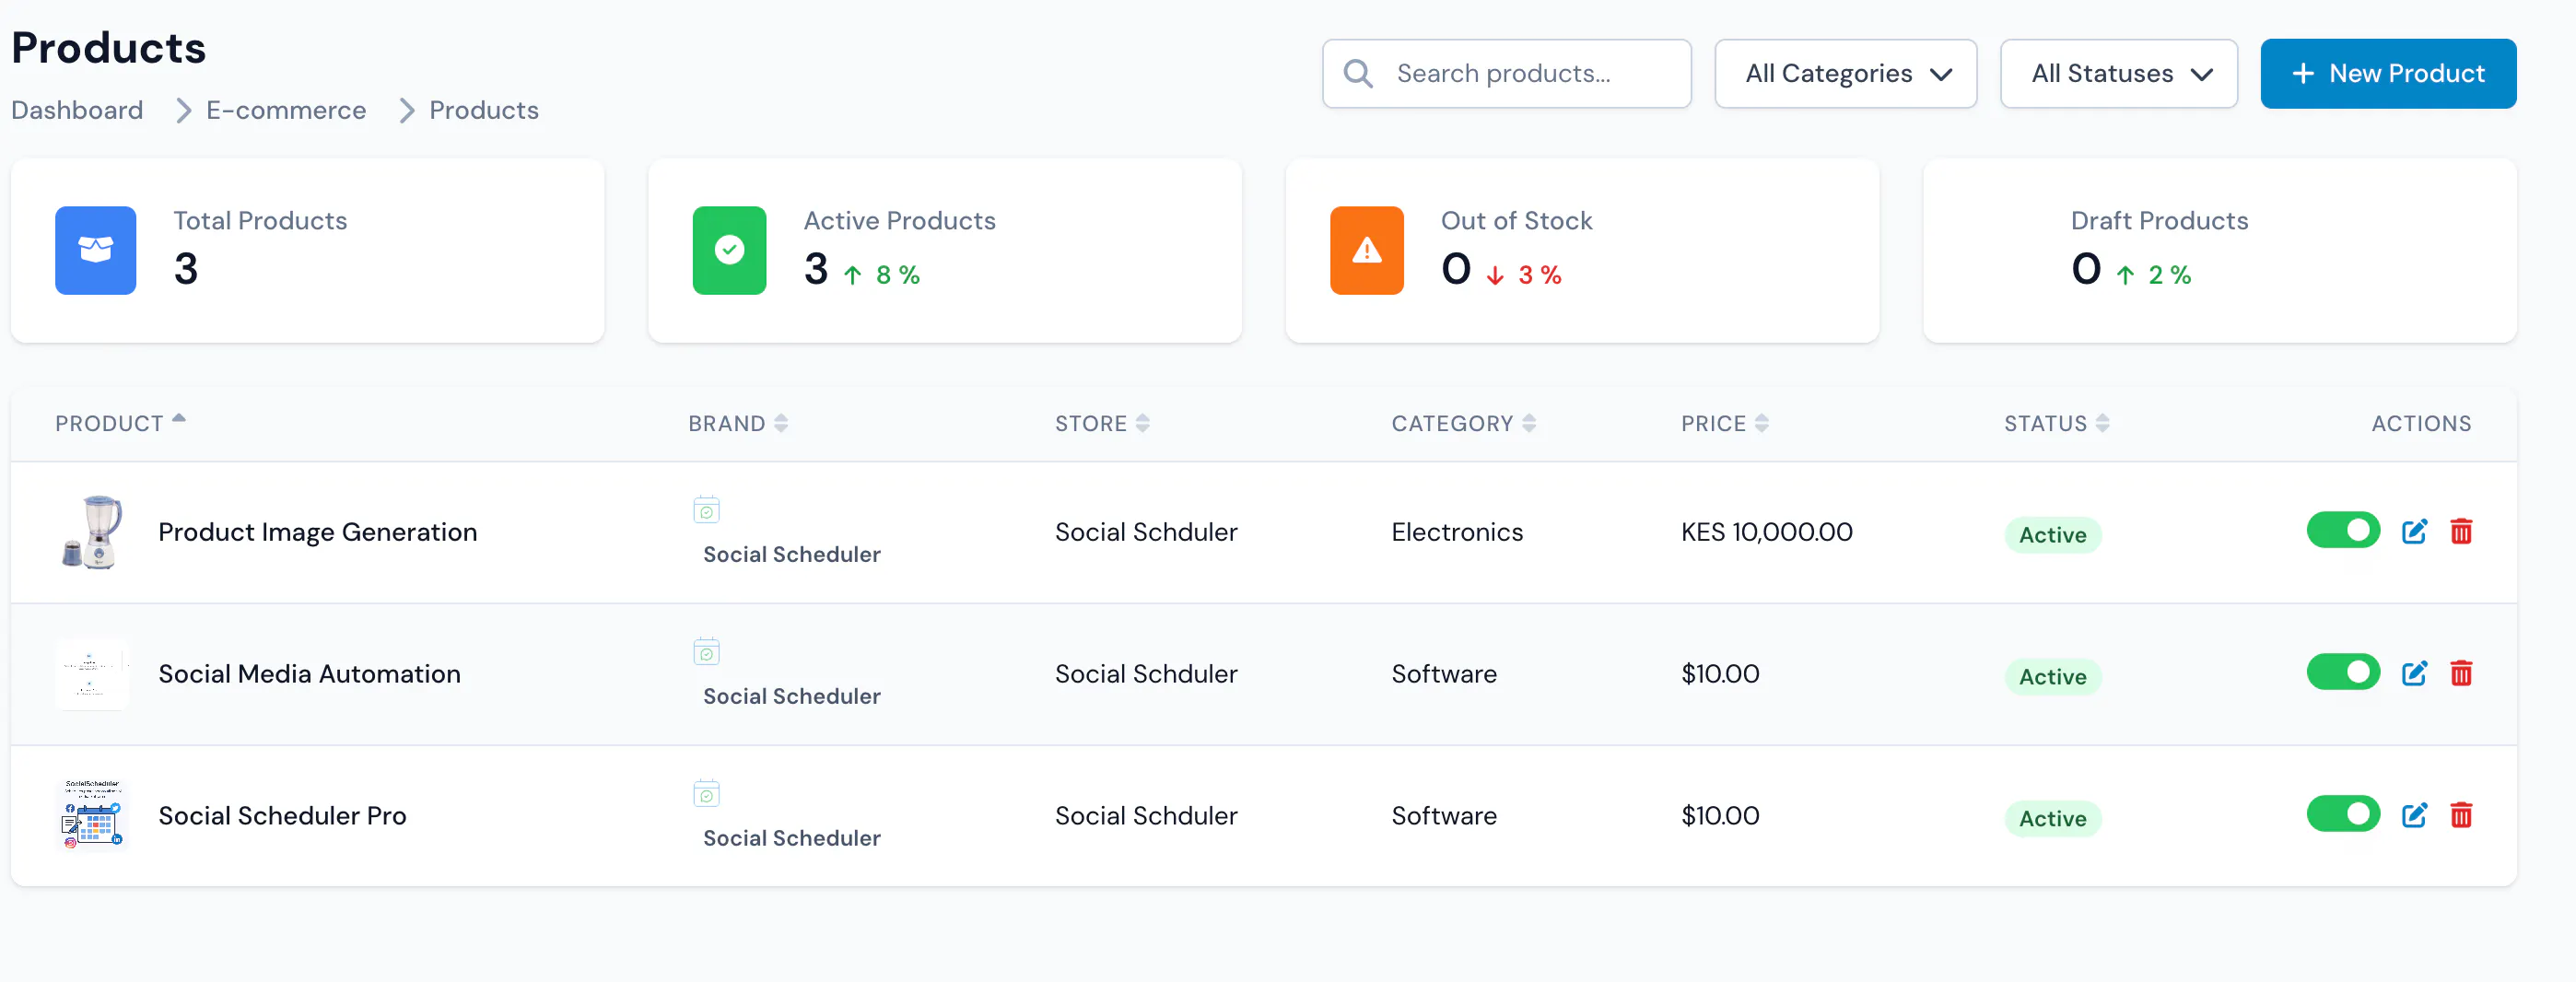The image size is (2576, 982).
Task: Open Social Scheduler Pro thumbnail image
Action: point(92,814)
